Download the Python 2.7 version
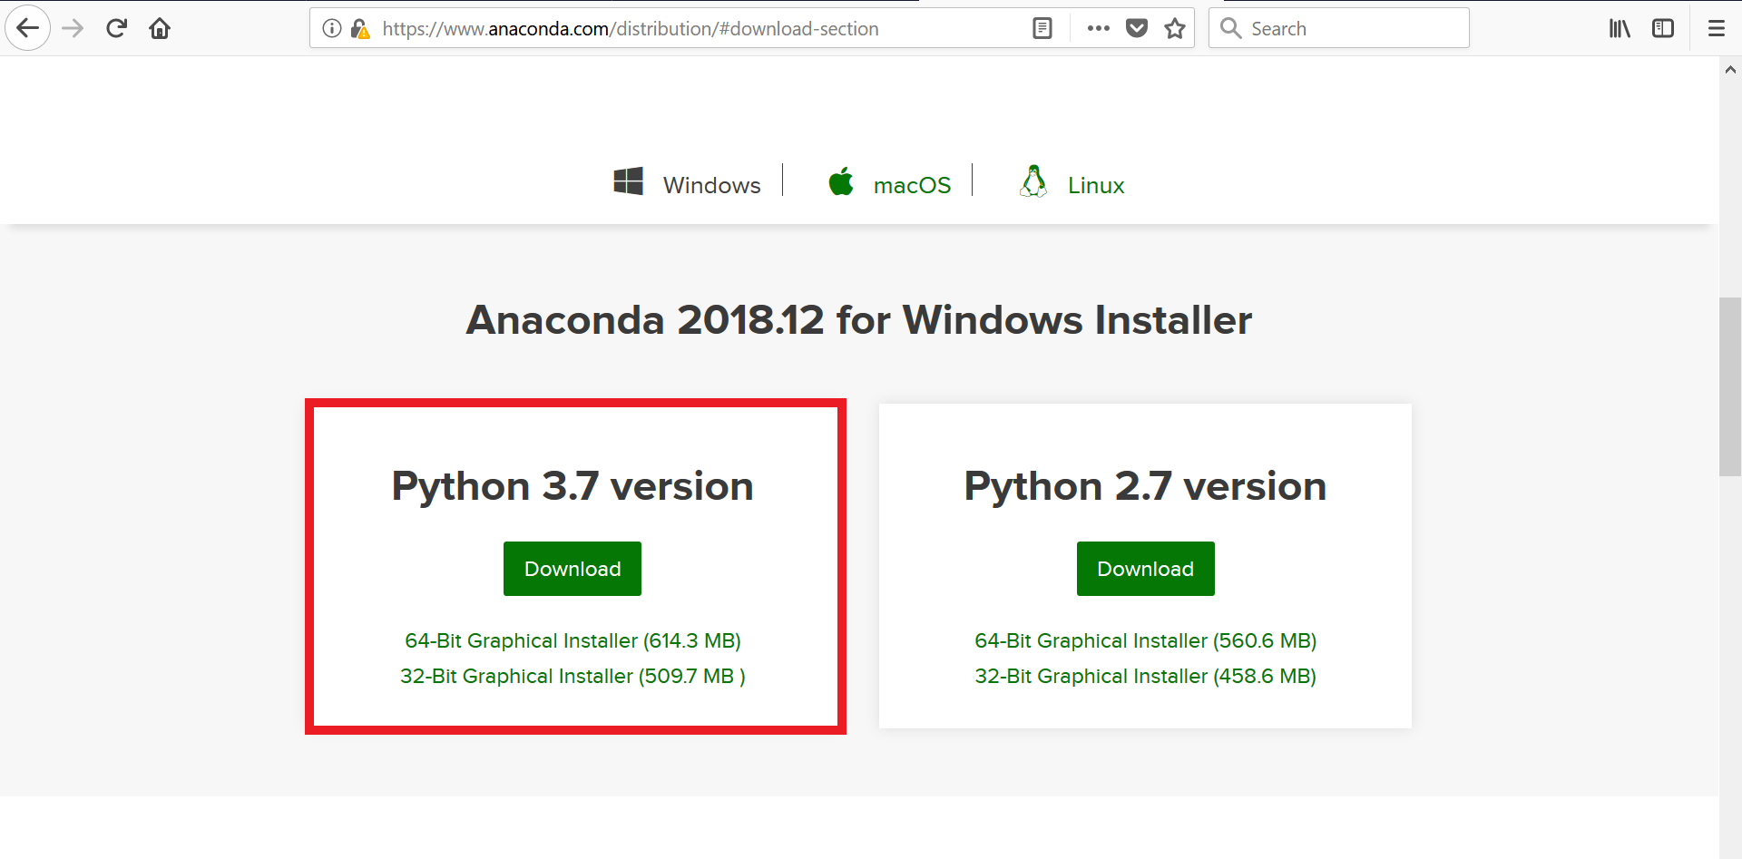This screenshot has height=859, width=1742. pos(1145,569)
